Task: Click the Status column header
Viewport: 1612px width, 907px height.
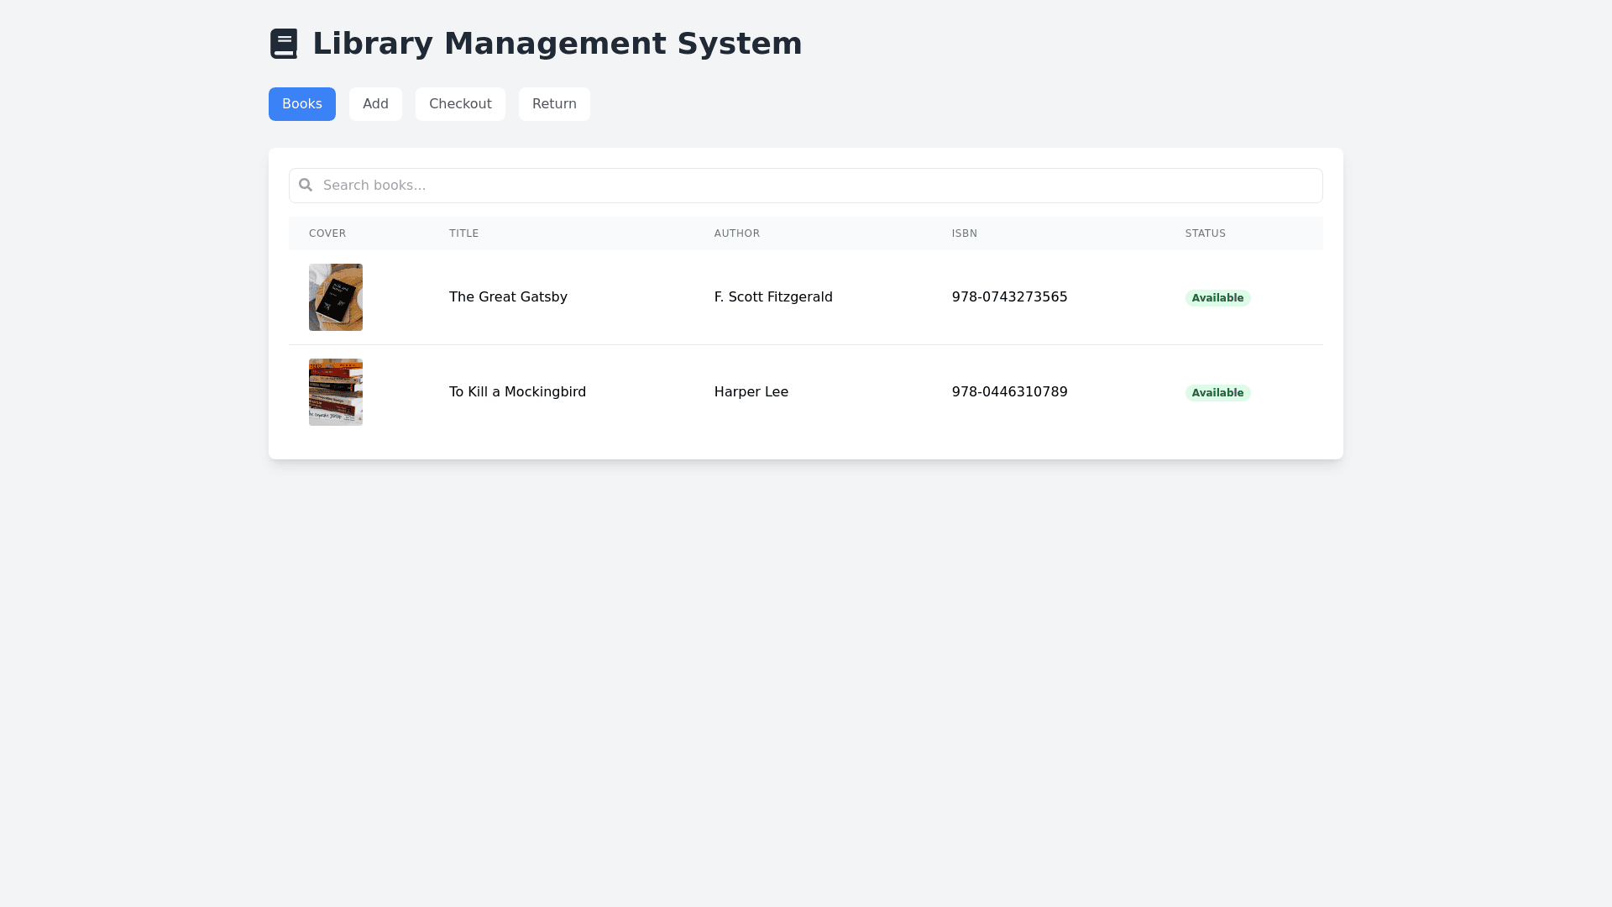Action: click(1205, 233)
